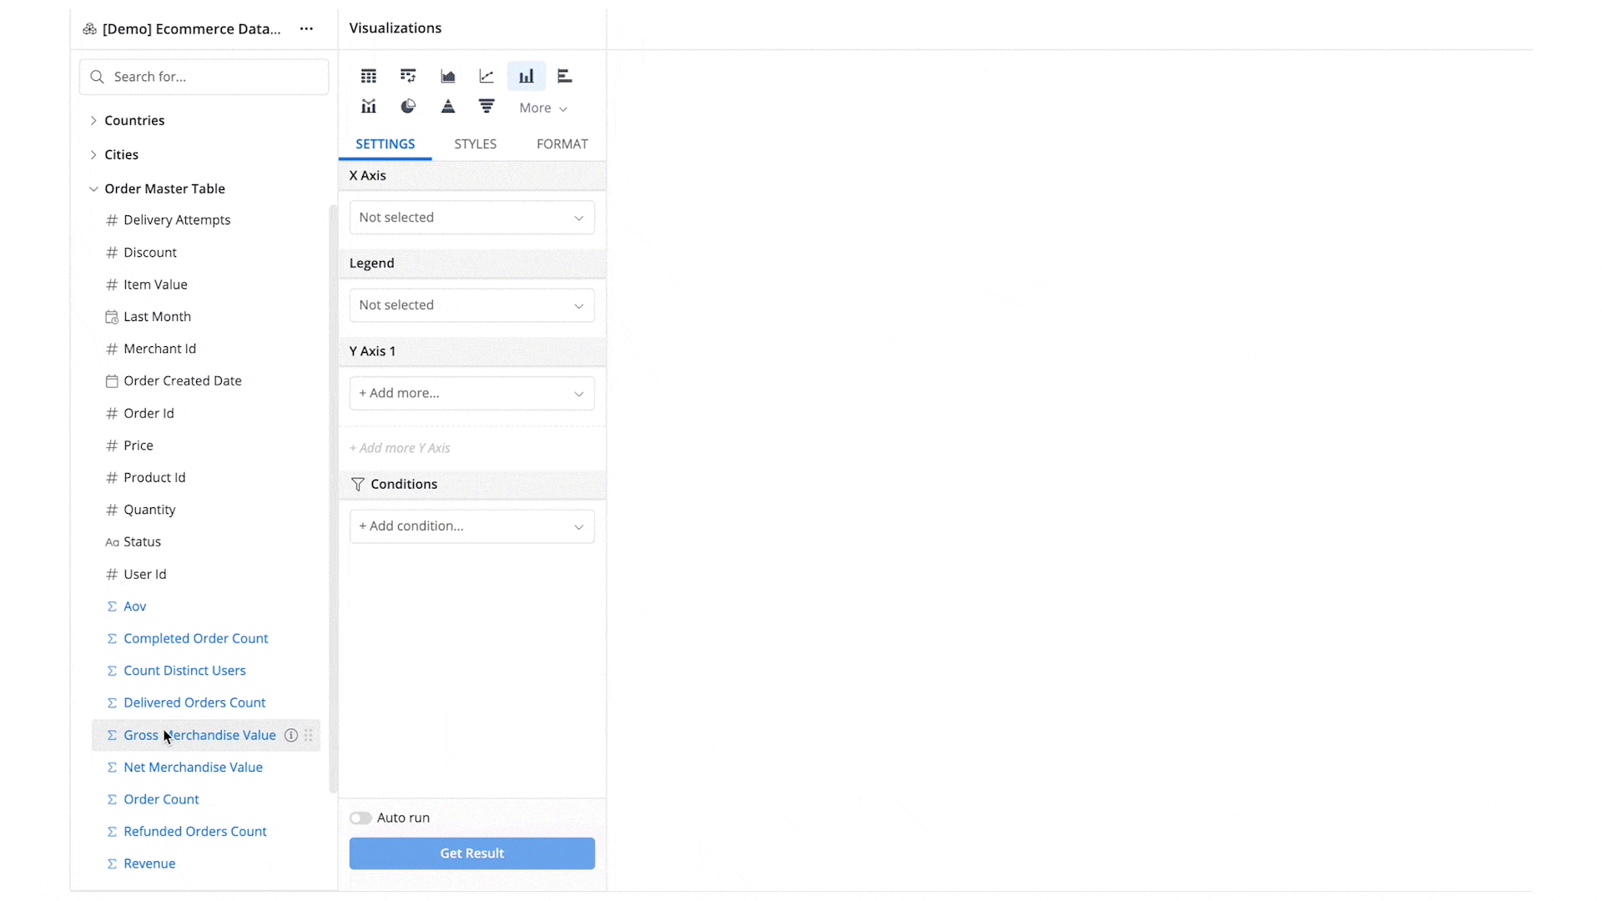Click the Search for input field
1602x901 pixels.
pyautogui.click(x=204, y=76)
